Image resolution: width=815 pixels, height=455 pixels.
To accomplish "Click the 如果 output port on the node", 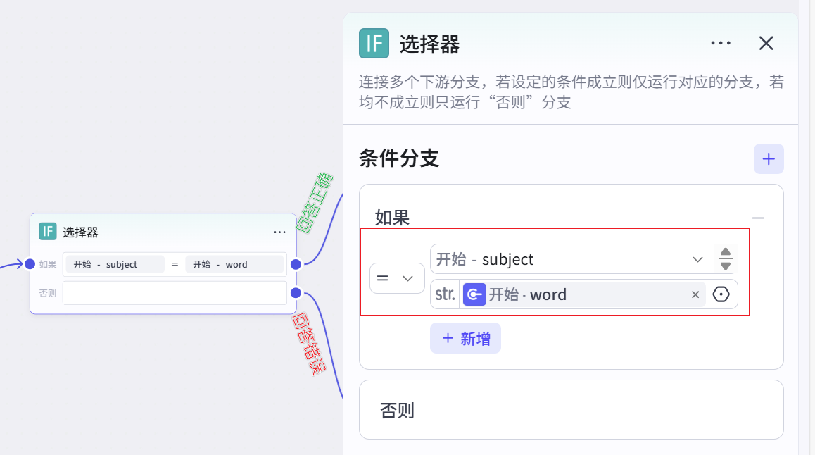I will (x=296, y=264).
